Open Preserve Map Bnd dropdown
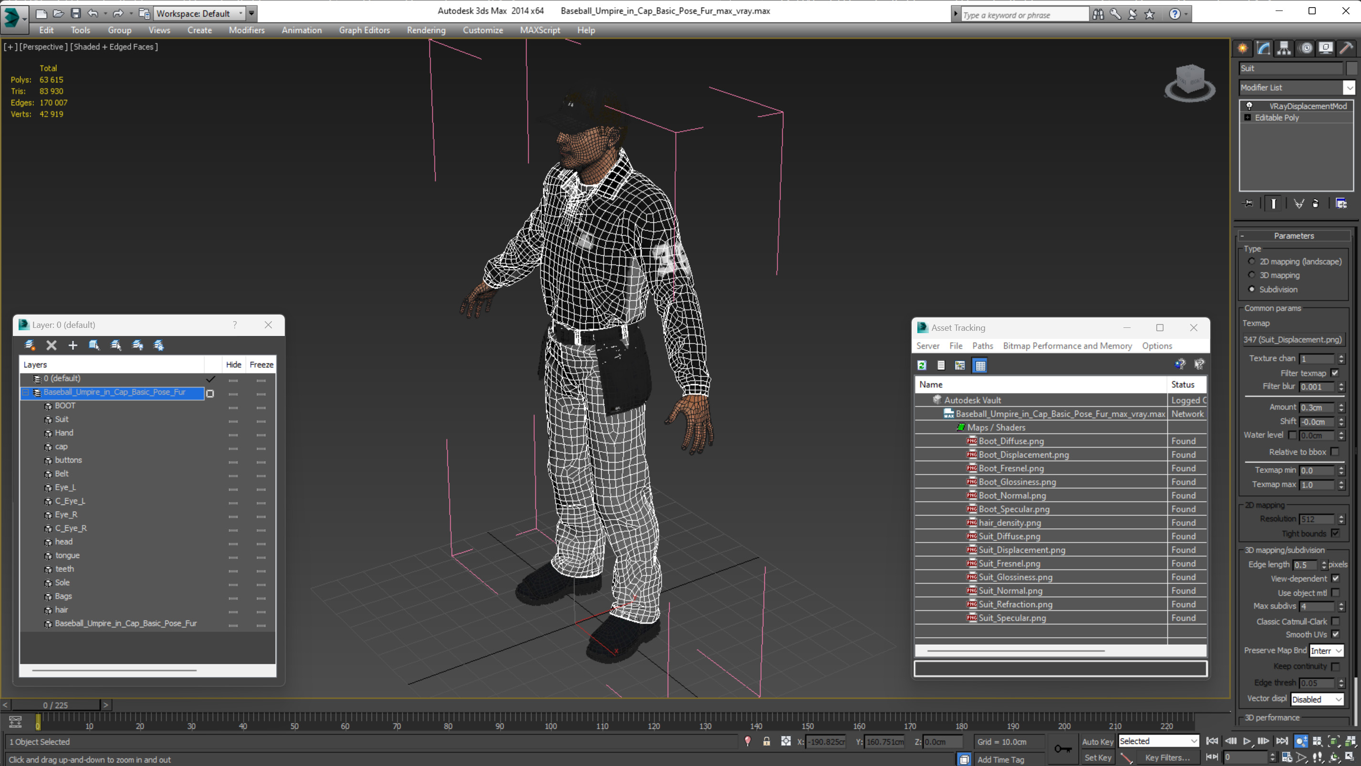Screen dimensions: 1361x766 pyautogui.click(x=1326, y=651)
